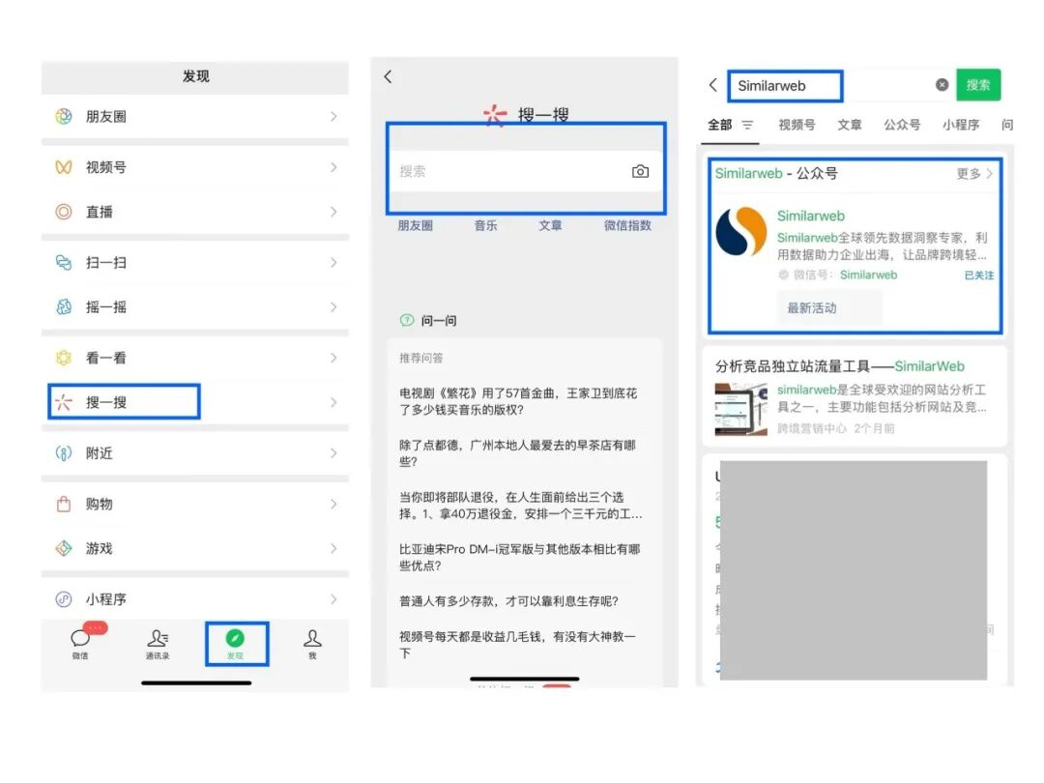Open chevron on the 视频号 row
Viewport: 1044px width, 783px height.
point(333,167)
